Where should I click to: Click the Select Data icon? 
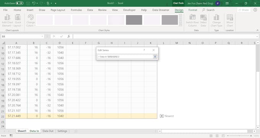point(203,17)
